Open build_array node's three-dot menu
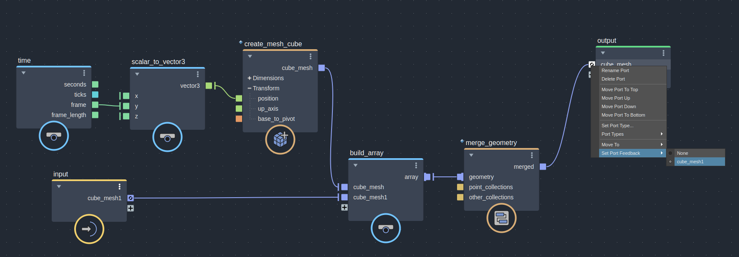This screenshot has width=739, height=257. point(416,165)
